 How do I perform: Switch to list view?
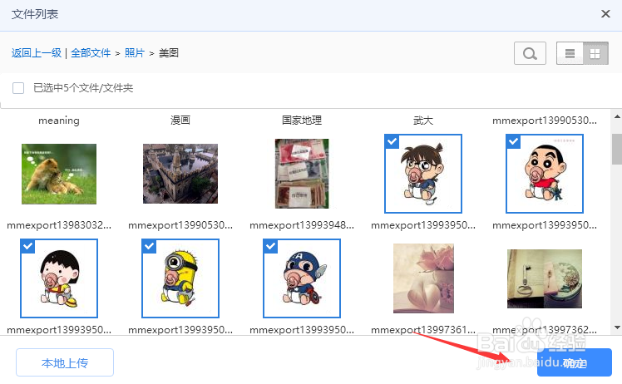570,53
